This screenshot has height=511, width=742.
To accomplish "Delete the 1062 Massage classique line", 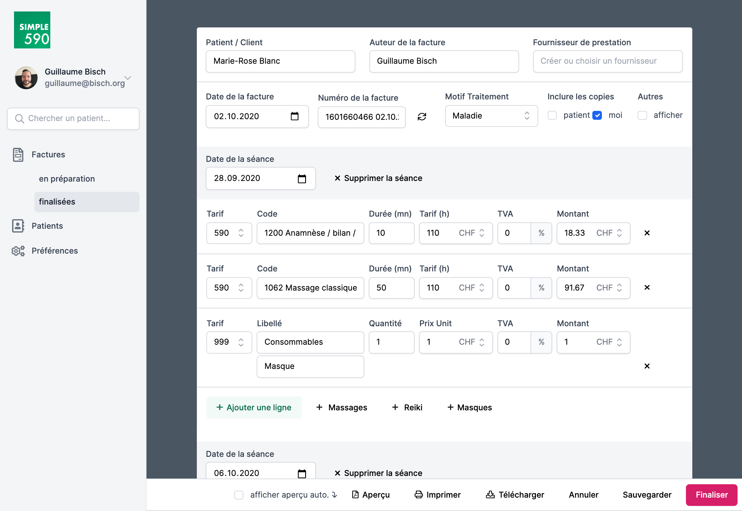I will 647,288.
